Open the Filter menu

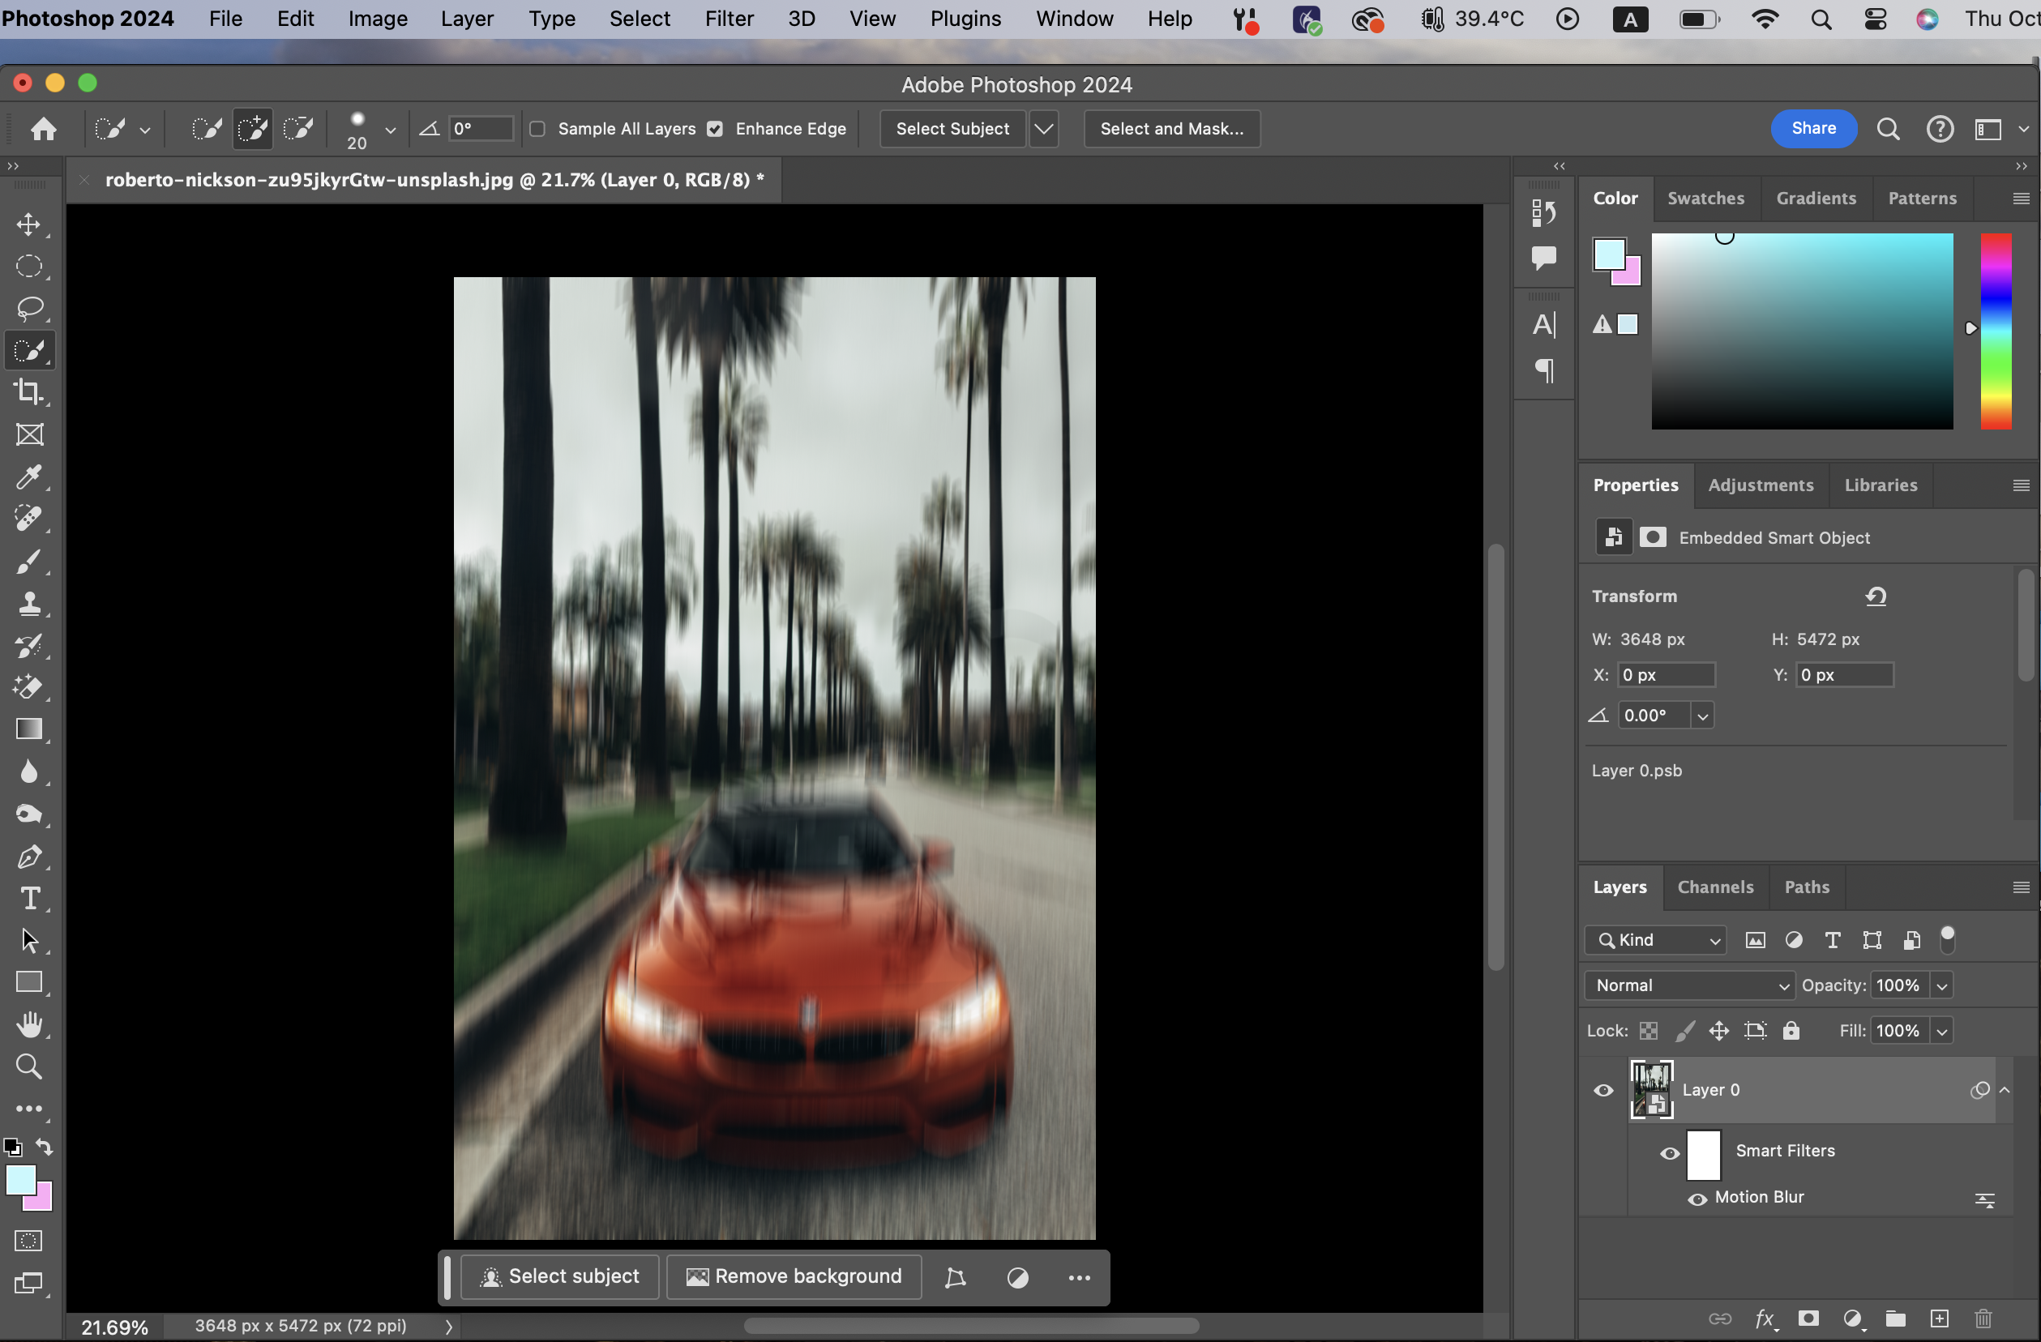point(729,19)
